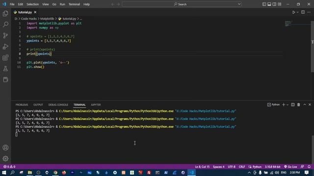This screenshot has width=314, height=176.
Task: Select the TERMINAL panel tab
Action: [x=79, y=105]
